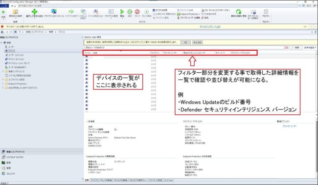Image resolution: width=318 pixels, height=185 pixels.
Task: Click the green Refresh arrow icon
Action: (239, 12)
